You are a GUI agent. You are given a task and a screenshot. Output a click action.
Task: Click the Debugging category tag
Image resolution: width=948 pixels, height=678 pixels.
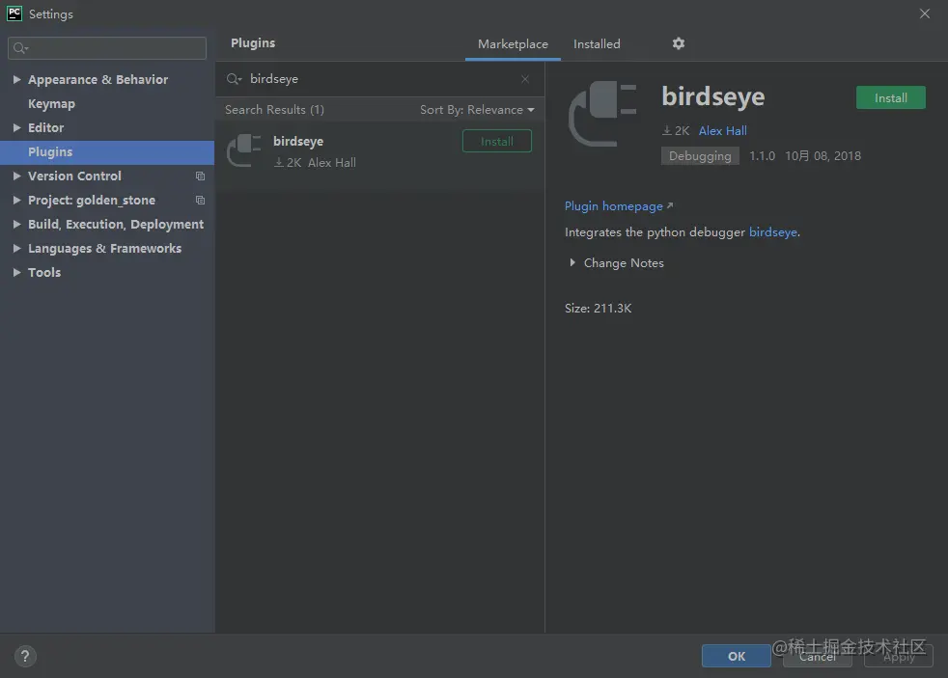(x=700, y=156)
